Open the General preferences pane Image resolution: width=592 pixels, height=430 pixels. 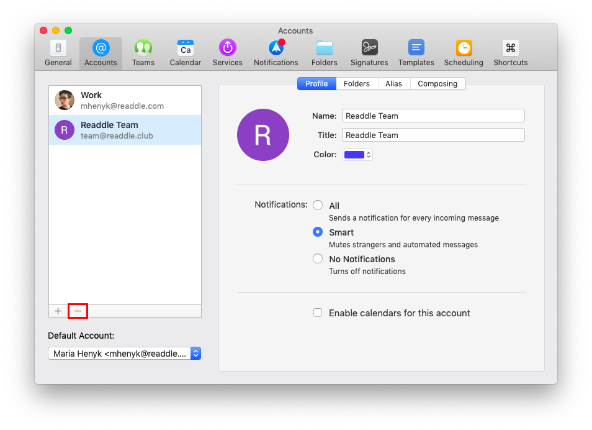point(58,53)
